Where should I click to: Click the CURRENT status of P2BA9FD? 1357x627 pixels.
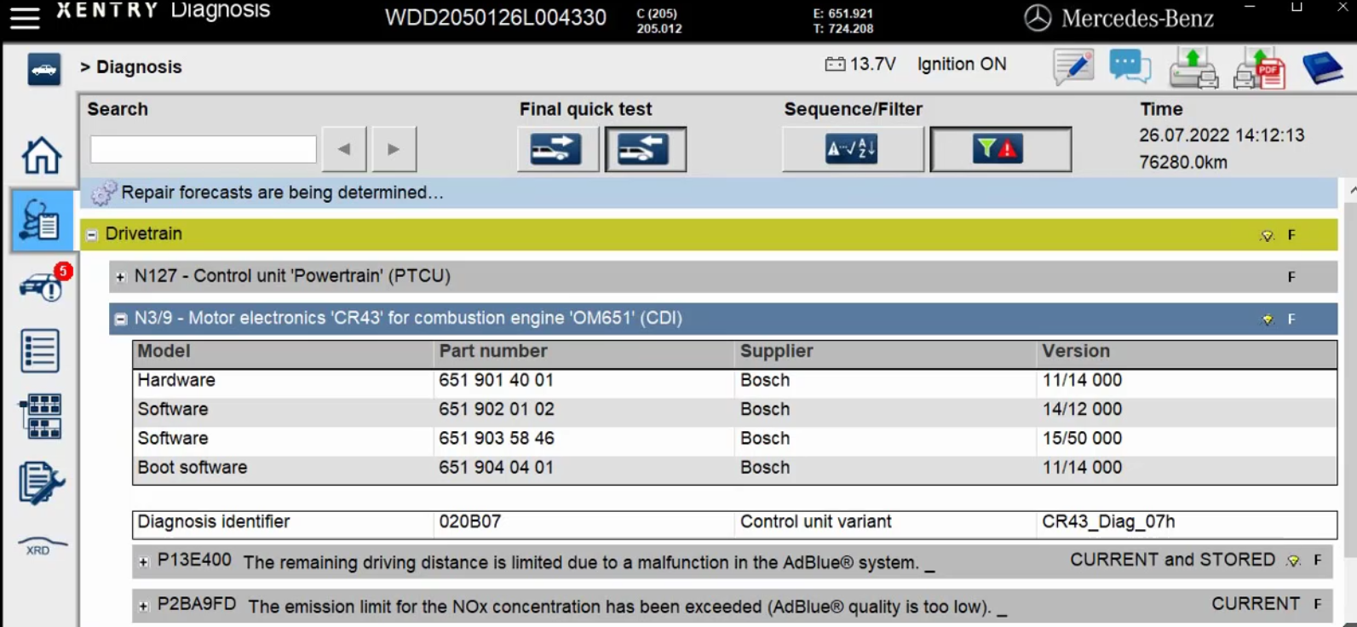pyautogui.click(x=1256, y=604)
